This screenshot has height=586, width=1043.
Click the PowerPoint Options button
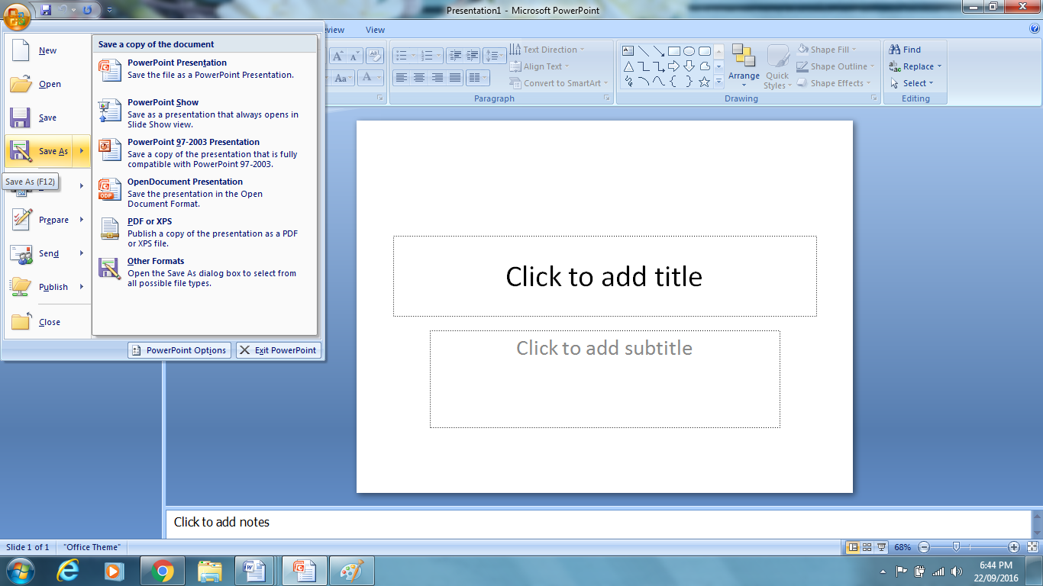click(x=179, y=350)
